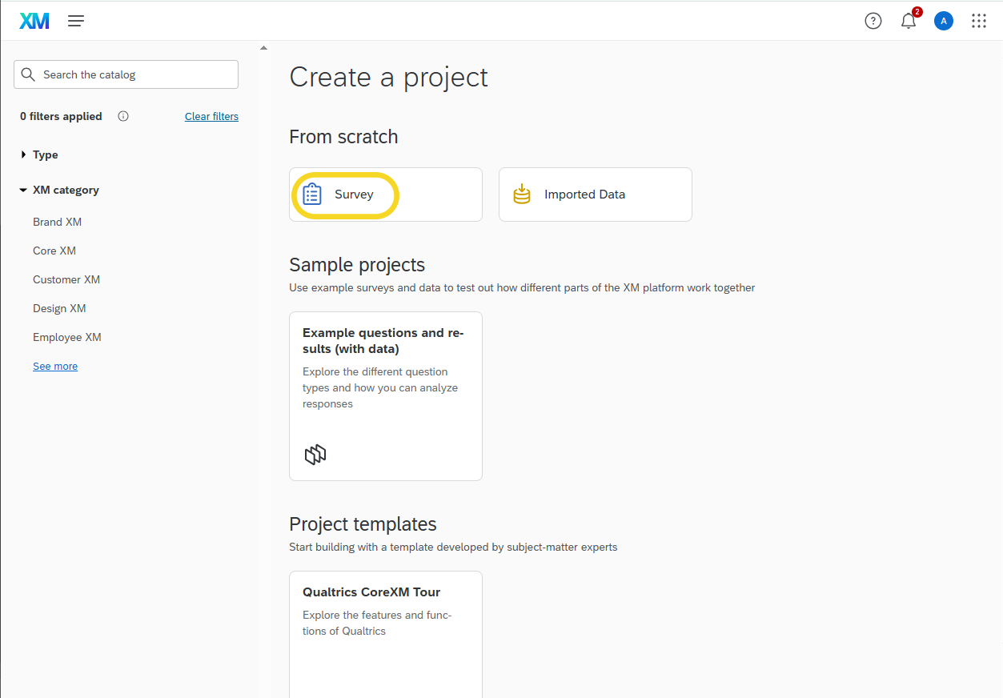Click the Clear filters link

click(x=211, y=116)
